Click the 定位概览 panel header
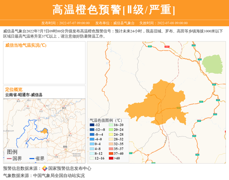The height and width of the screenshot is (180, 229). tap(14, 89)
